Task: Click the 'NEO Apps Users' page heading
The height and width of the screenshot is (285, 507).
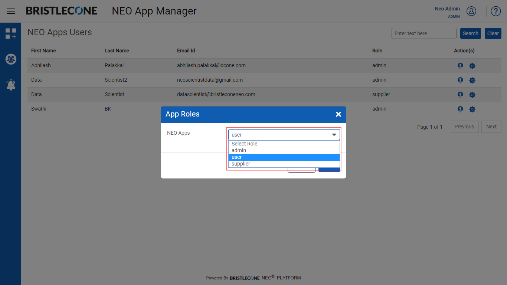Action: 60,32
